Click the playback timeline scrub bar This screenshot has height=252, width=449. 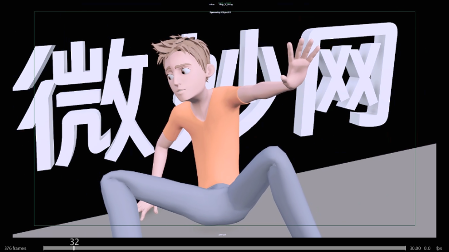[x=225, y=248]
